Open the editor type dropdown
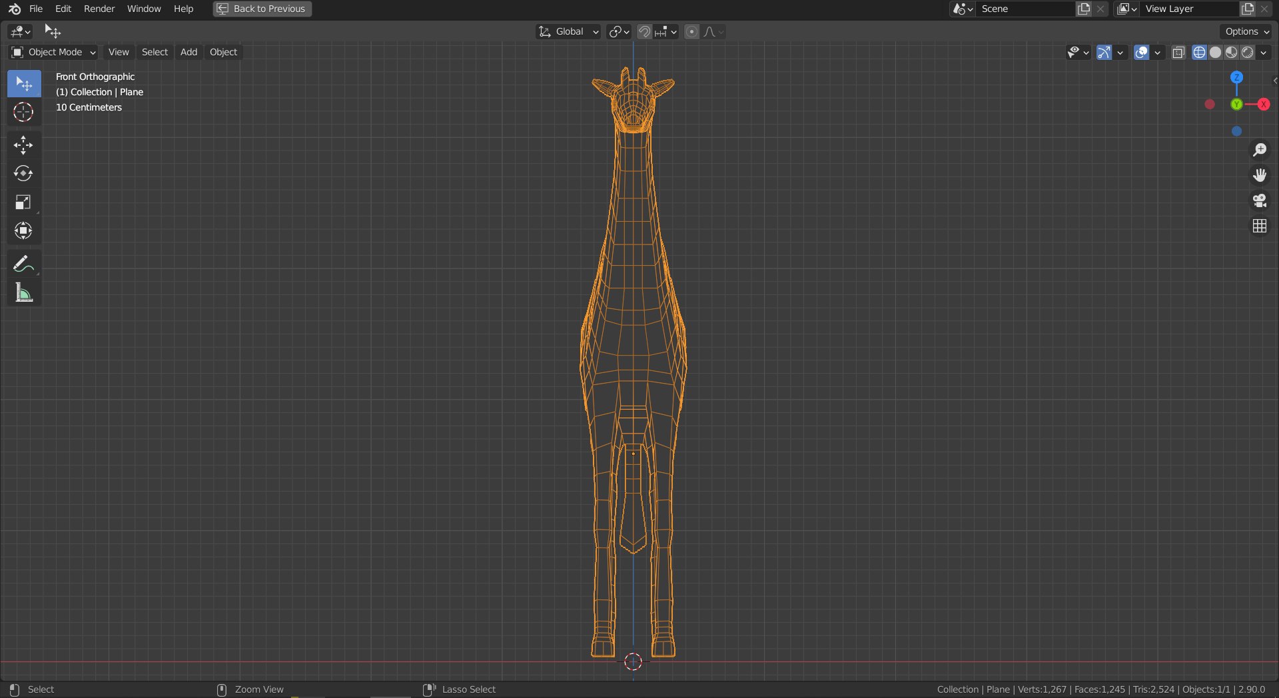Viewport: 1279px width, 698px height. click(x=20, y=31)
